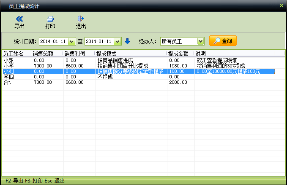
Task: Click the 退出 exit icon
Action: [x=81, y=19]
